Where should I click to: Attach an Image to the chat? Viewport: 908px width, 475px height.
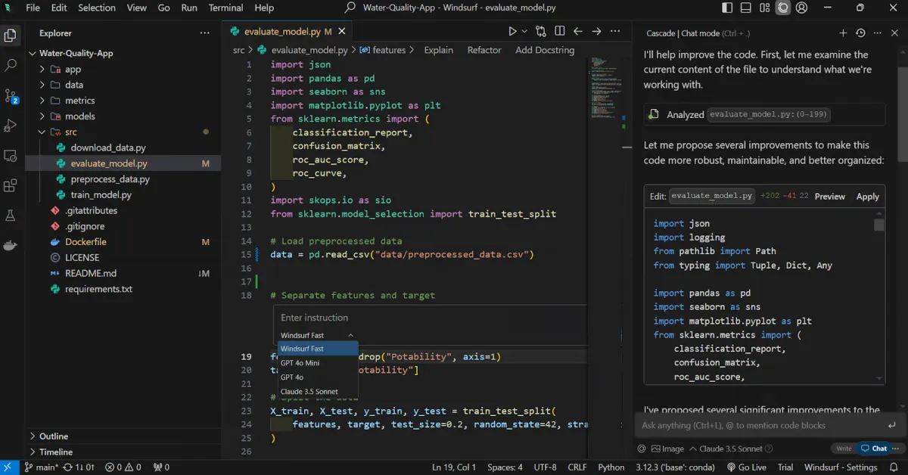667,449
